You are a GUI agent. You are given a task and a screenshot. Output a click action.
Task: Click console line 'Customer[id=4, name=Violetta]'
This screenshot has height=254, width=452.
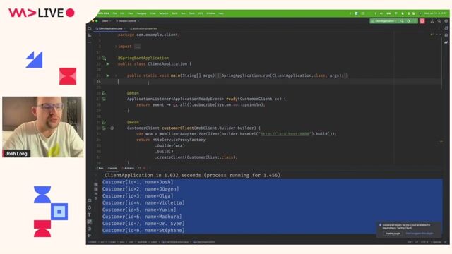point(143,202)
